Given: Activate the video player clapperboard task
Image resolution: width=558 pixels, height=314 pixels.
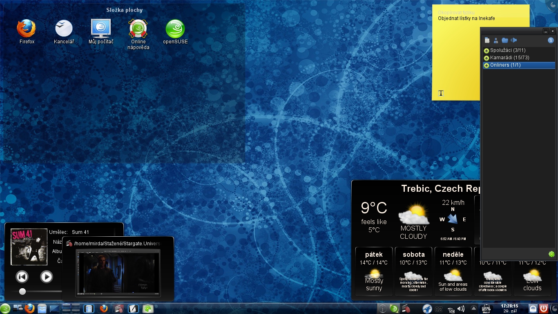Looking at the screenshot, I should pyautogui.click(x=118, y=309).
